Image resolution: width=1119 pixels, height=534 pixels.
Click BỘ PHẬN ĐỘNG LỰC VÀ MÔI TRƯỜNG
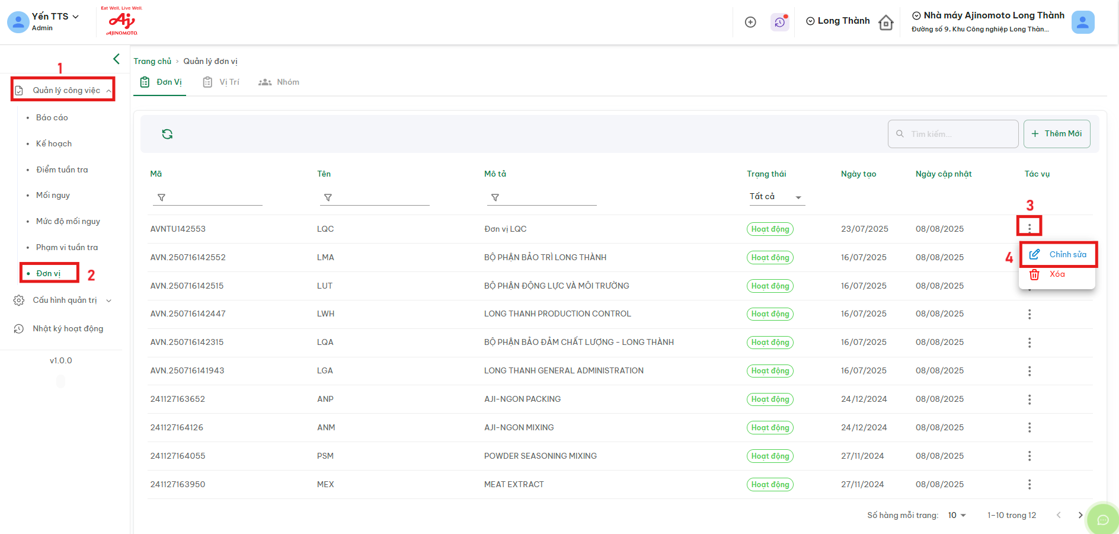click(557, 286)
